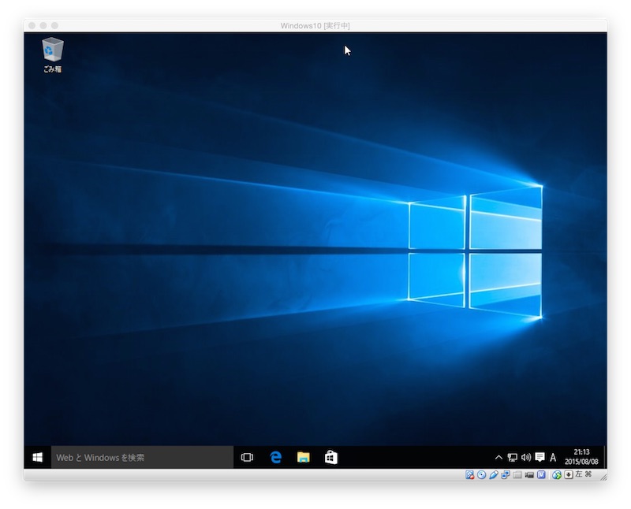Click the speaker icon to adjust volume
Image resolution: width=631 pixels, height=509 pixels.
(x=525, y=455)
